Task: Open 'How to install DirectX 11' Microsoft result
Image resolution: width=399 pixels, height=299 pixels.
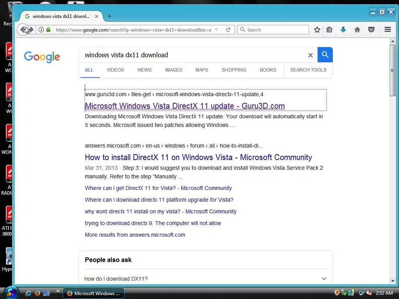Action: pos(198,157)
